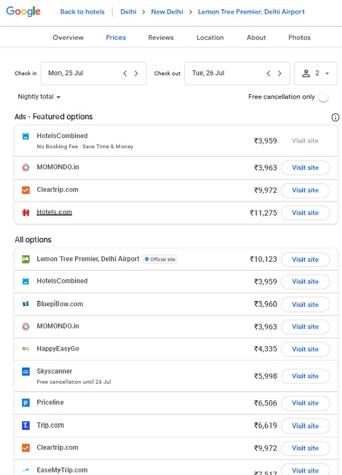Image resolution: width=342 pixels, height=475 pixels.
Task: Click Free cancellation until 24 Jul text
Action: pyautogui.click(x=74, y=381)
